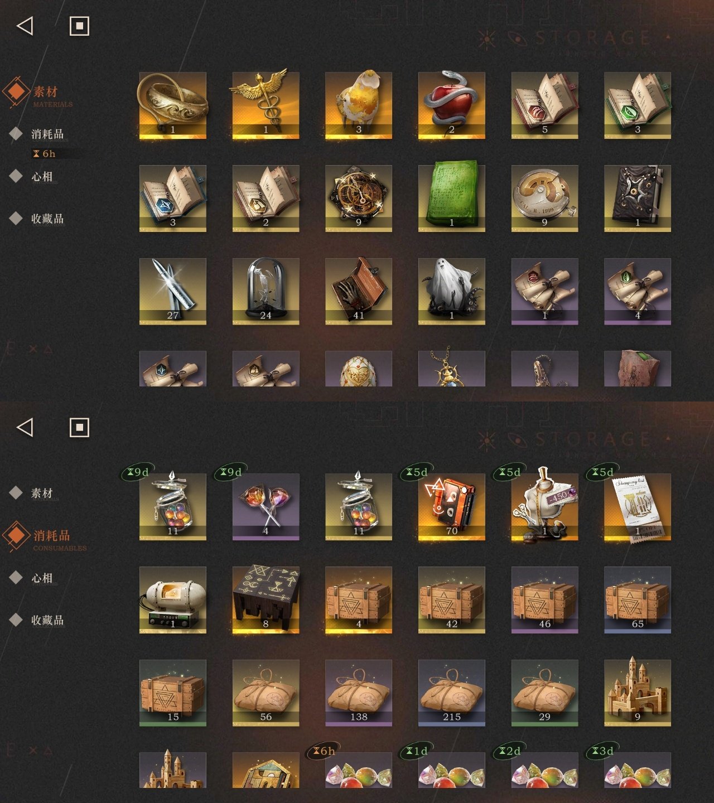This screenshot has width=714, height=803.
Task: Select the silver bullets with count 27
Action: click(173, 291)
